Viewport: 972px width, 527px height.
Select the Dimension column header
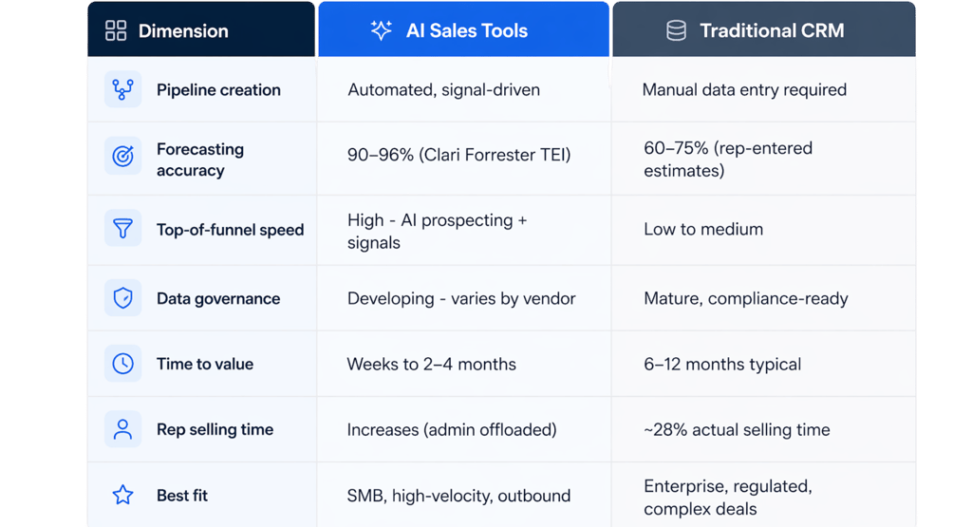pos(183,30)
